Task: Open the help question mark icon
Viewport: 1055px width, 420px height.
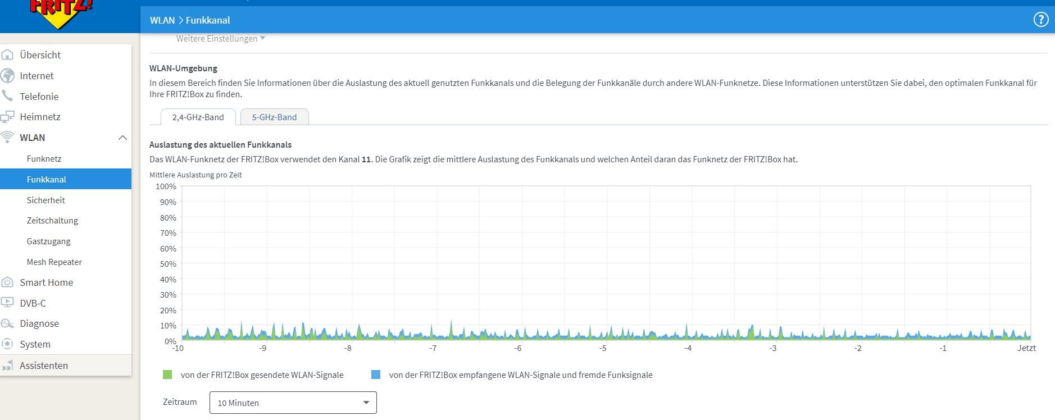Action: coord(1040,20)
